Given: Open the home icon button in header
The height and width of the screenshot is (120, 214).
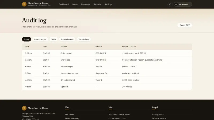Looking at the screenshot, I should click(170, 4).
